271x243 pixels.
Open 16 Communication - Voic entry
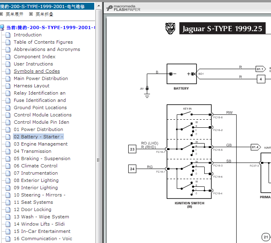point(43,239)
